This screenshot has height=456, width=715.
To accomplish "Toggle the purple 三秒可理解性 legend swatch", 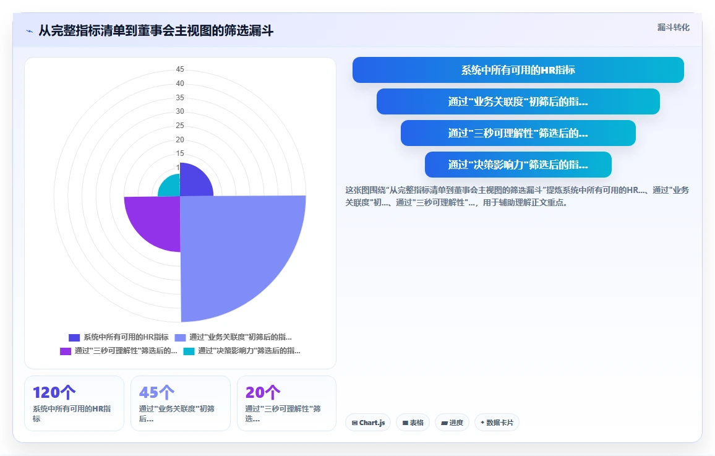I will [x=65, y=351].
